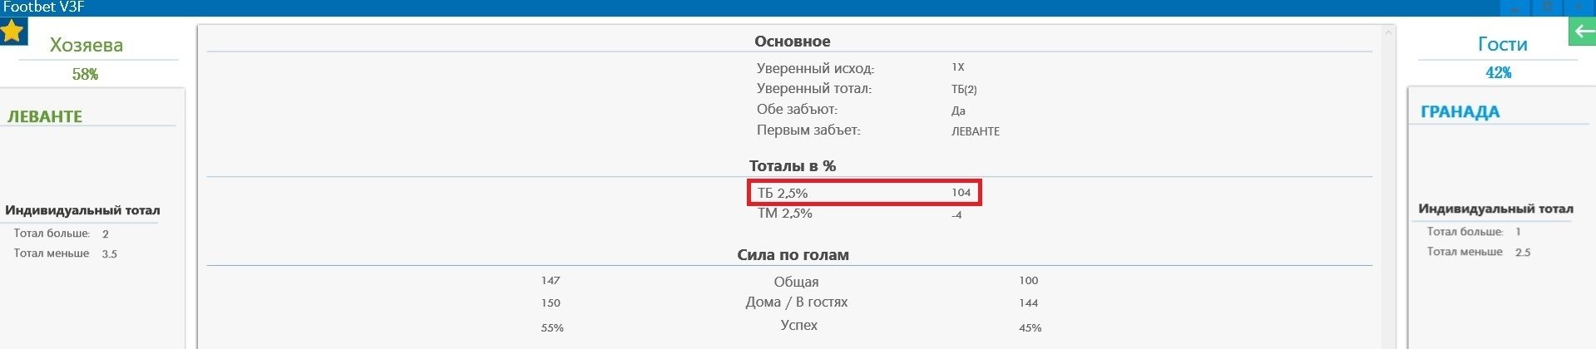Click the Обе забьют label
The height and width of the screenshot is (349, 1596).
pyautogui.click(x=796, y=110)
